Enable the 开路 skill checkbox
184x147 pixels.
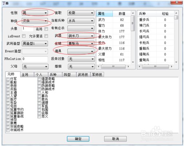pyautogui.click(x=8, y=89)
